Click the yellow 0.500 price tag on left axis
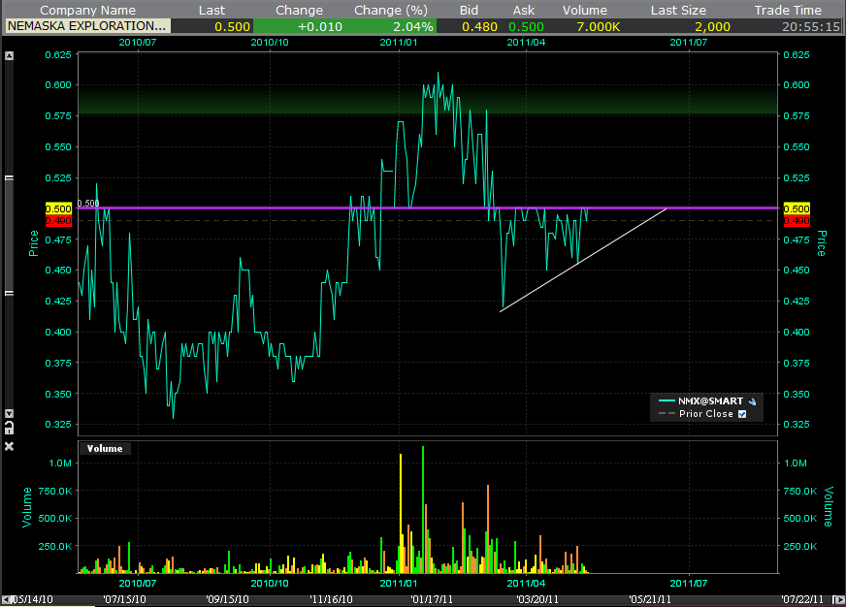This screenshot has width=846, height=607. click(58, 208)
